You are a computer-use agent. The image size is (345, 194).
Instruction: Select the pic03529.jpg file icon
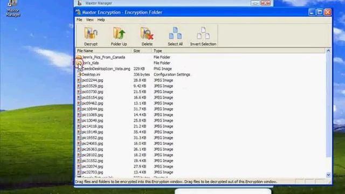[79, 86]
